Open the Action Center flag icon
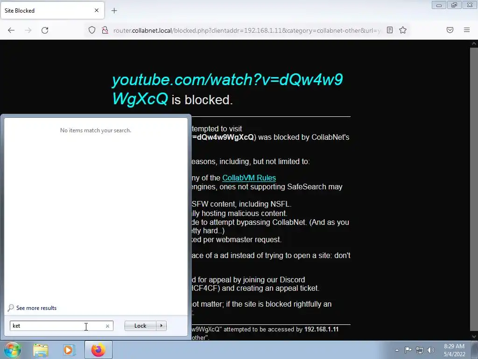This screenshot has width=478, height=359. (x=408, y=350)
